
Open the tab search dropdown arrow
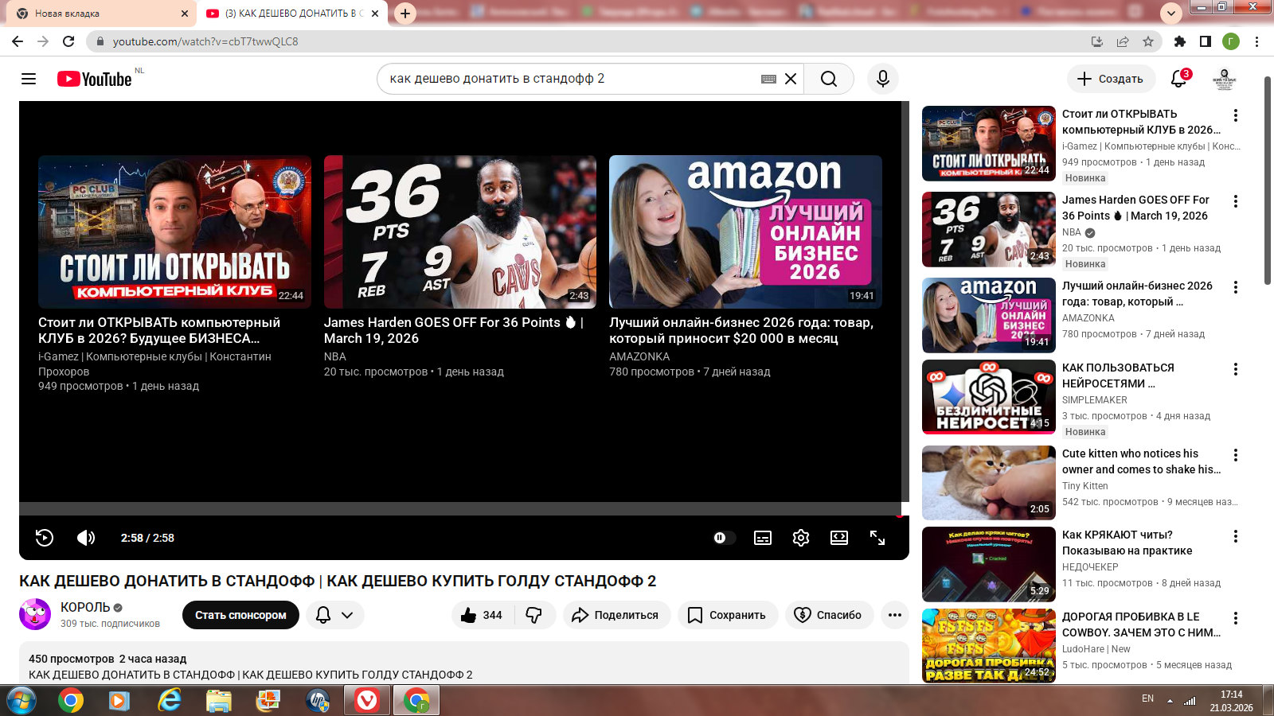(1170, 14)
